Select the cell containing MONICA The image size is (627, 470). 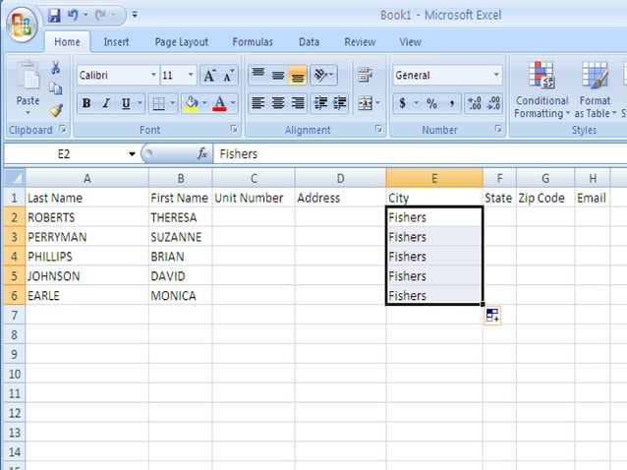click(180, 296)
